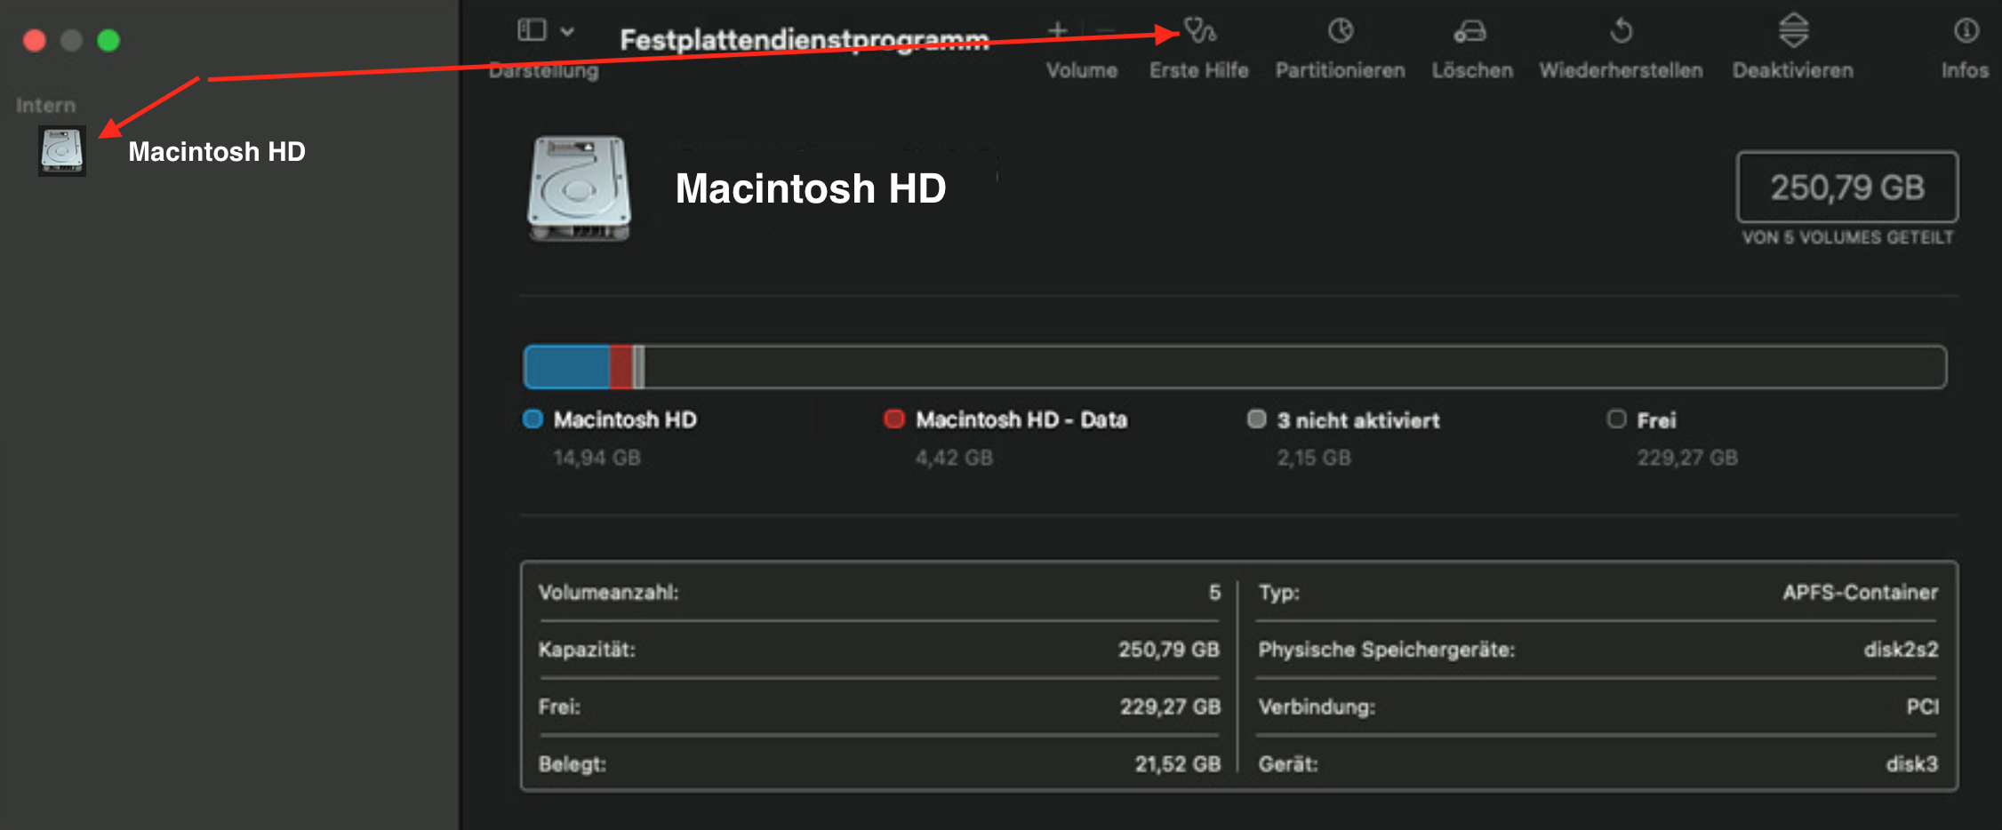Add a volume with the plus icon
This screenshot has height=830, width=2002.
[x=1057, y=31]
